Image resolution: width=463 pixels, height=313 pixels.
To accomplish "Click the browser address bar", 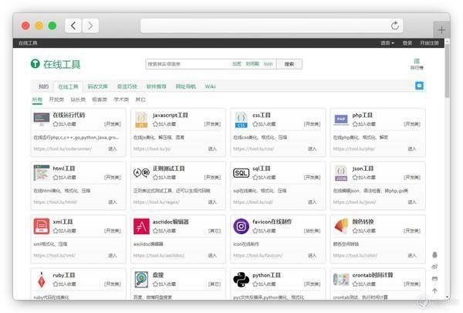I will click(272, 26).
